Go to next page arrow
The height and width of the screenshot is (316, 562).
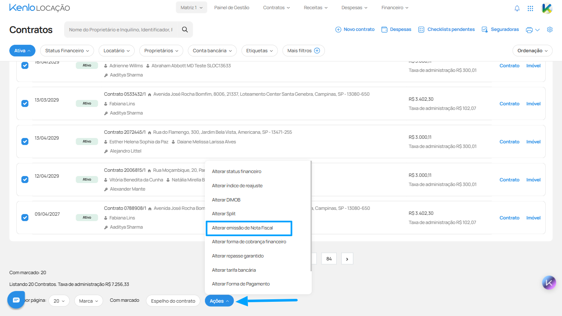tap(347, 259)
